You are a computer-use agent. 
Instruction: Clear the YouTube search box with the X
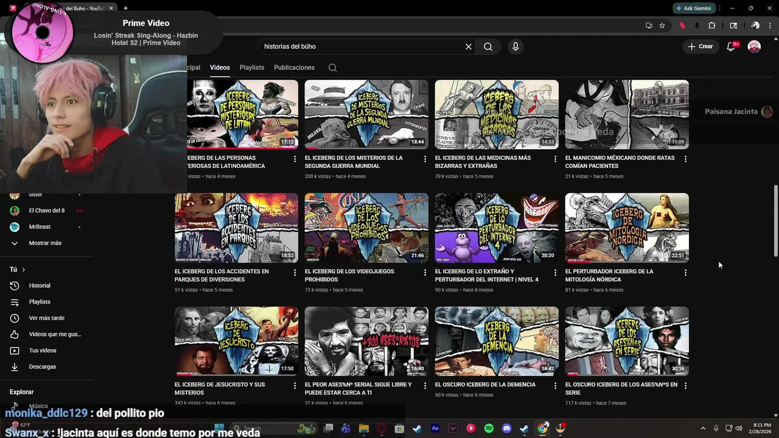pyautogui.click(x=469, y=46)
